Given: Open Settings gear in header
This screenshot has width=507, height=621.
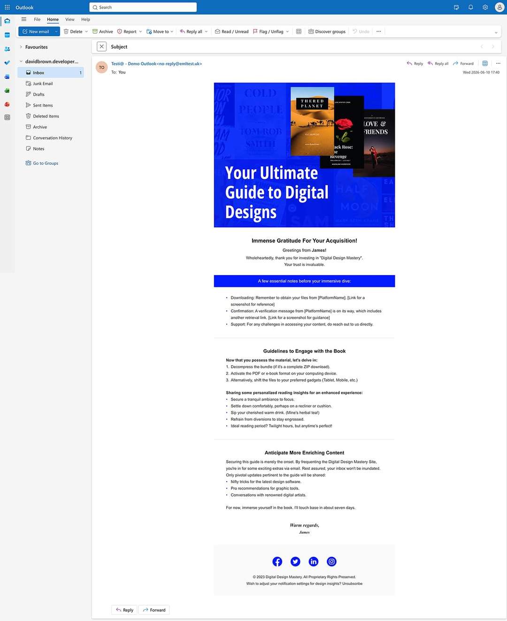Looking at the screenshot, I should click(x=485, y=8).
